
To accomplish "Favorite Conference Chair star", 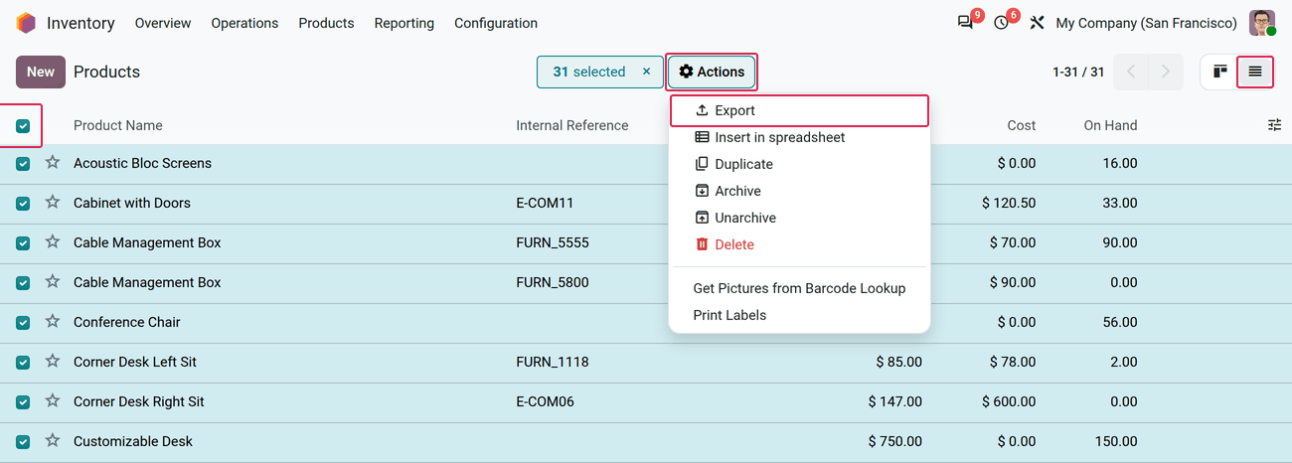I will tap(53, 321).
